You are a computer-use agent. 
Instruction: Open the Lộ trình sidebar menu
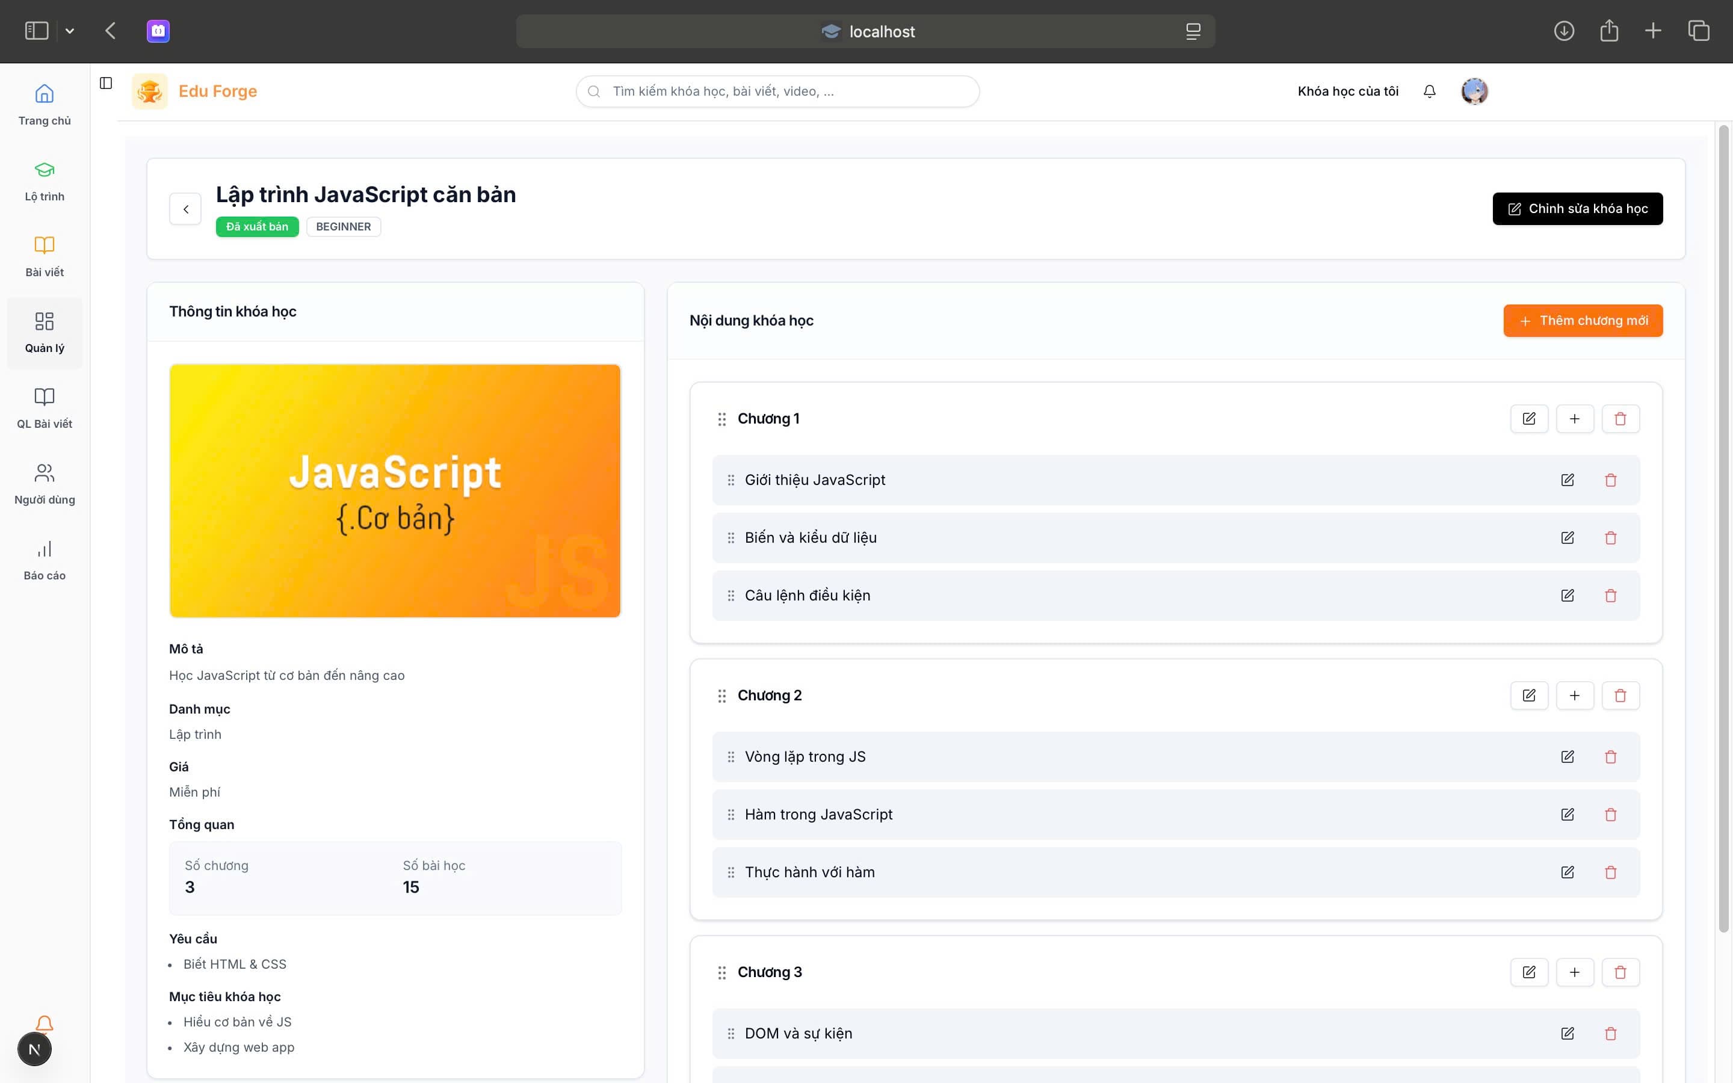click(x=45, y=181)
